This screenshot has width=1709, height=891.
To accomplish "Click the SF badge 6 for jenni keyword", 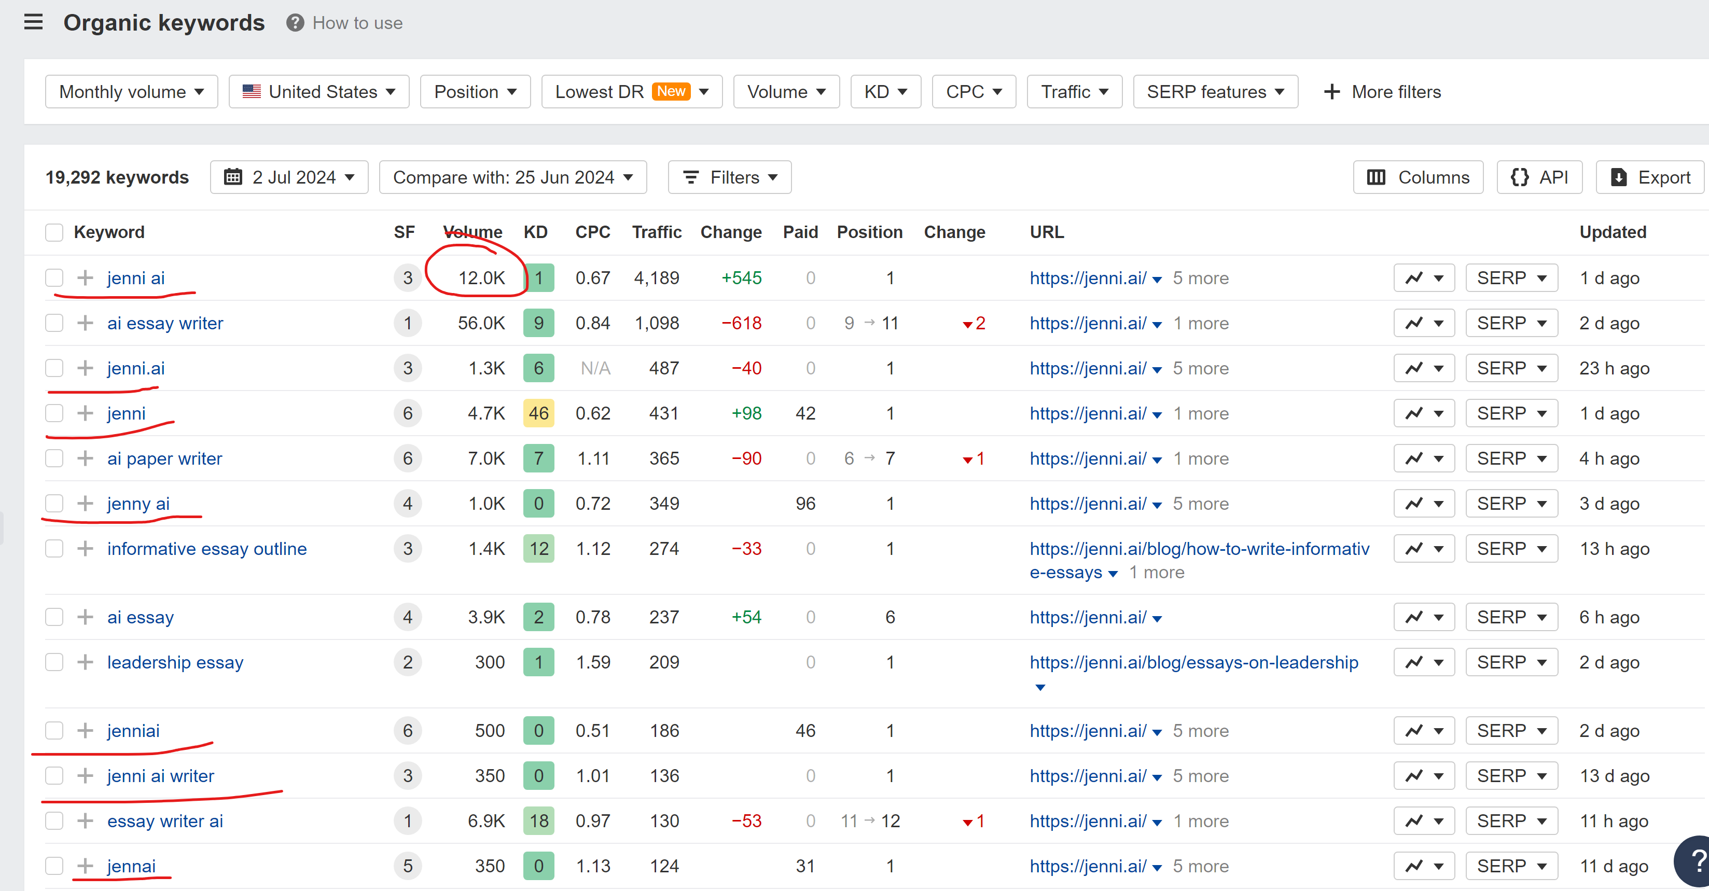I will click(x=407, y=413).
